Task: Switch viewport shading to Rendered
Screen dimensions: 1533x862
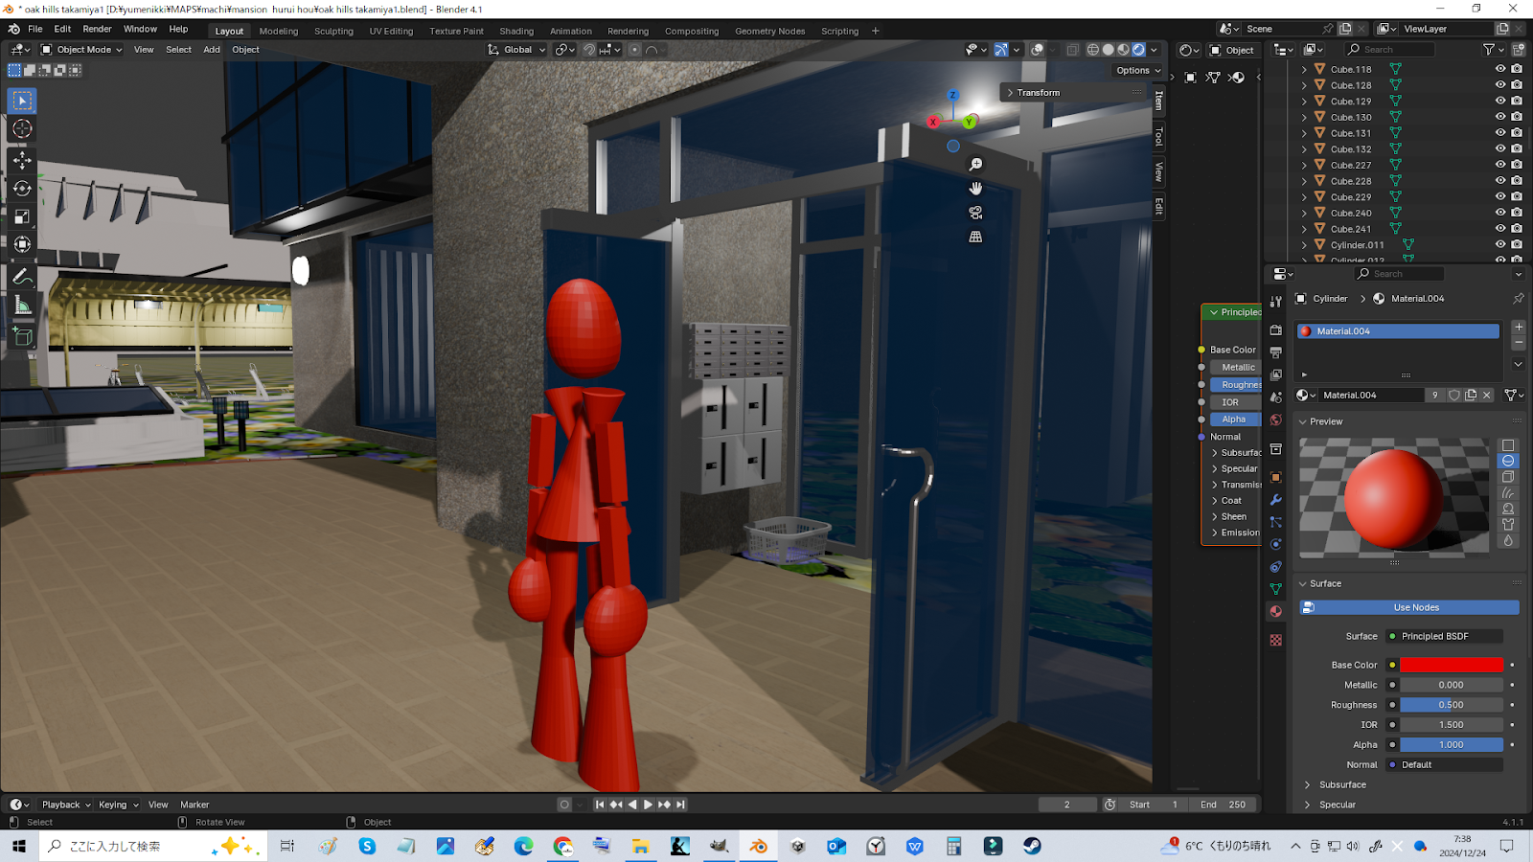Action: pyautogui.click(x=1139, y=50)
